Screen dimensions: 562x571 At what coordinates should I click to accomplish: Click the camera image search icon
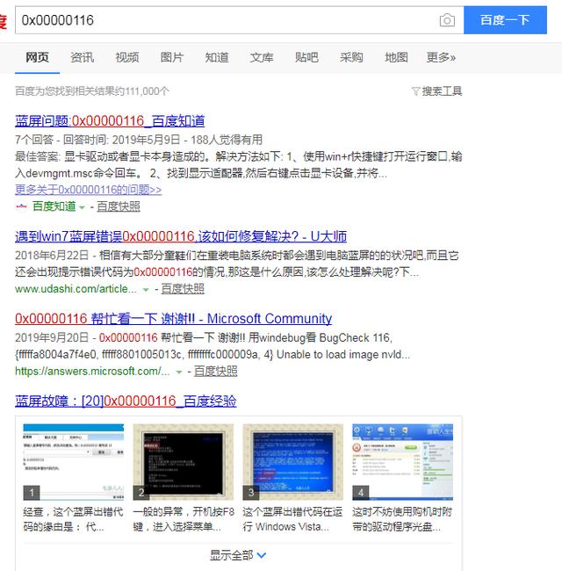click(x=447, y=19)
